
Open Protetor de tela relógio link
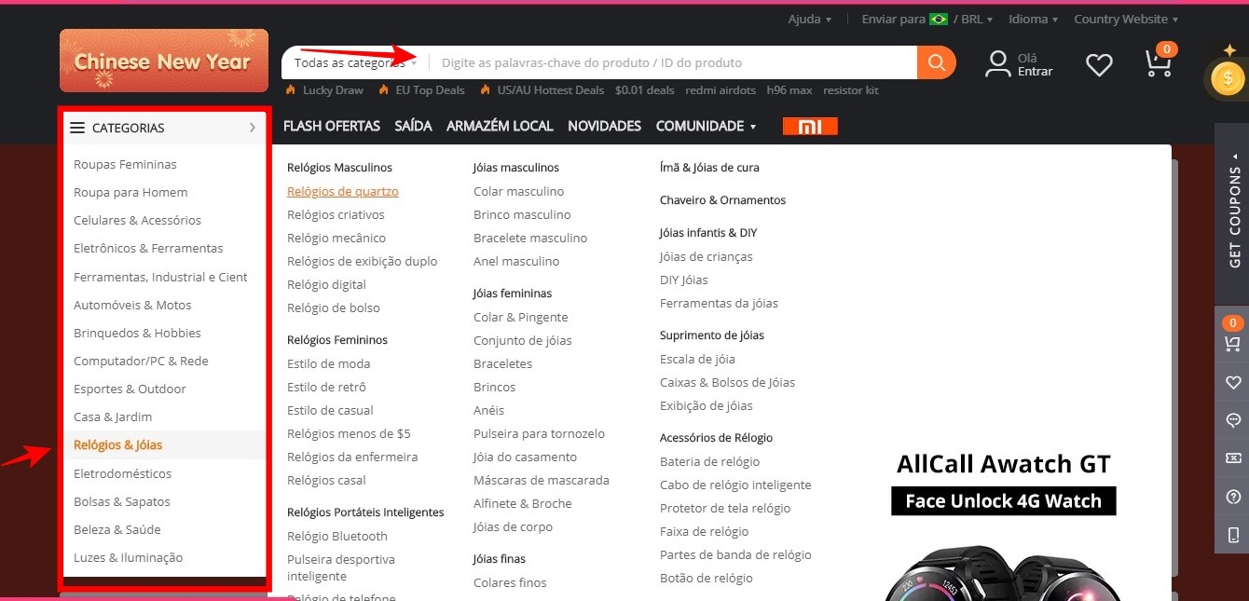point(725,508)
